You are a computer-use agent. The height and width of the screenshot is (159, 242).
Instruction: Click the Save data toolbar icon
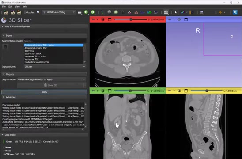tap(19, 12)
